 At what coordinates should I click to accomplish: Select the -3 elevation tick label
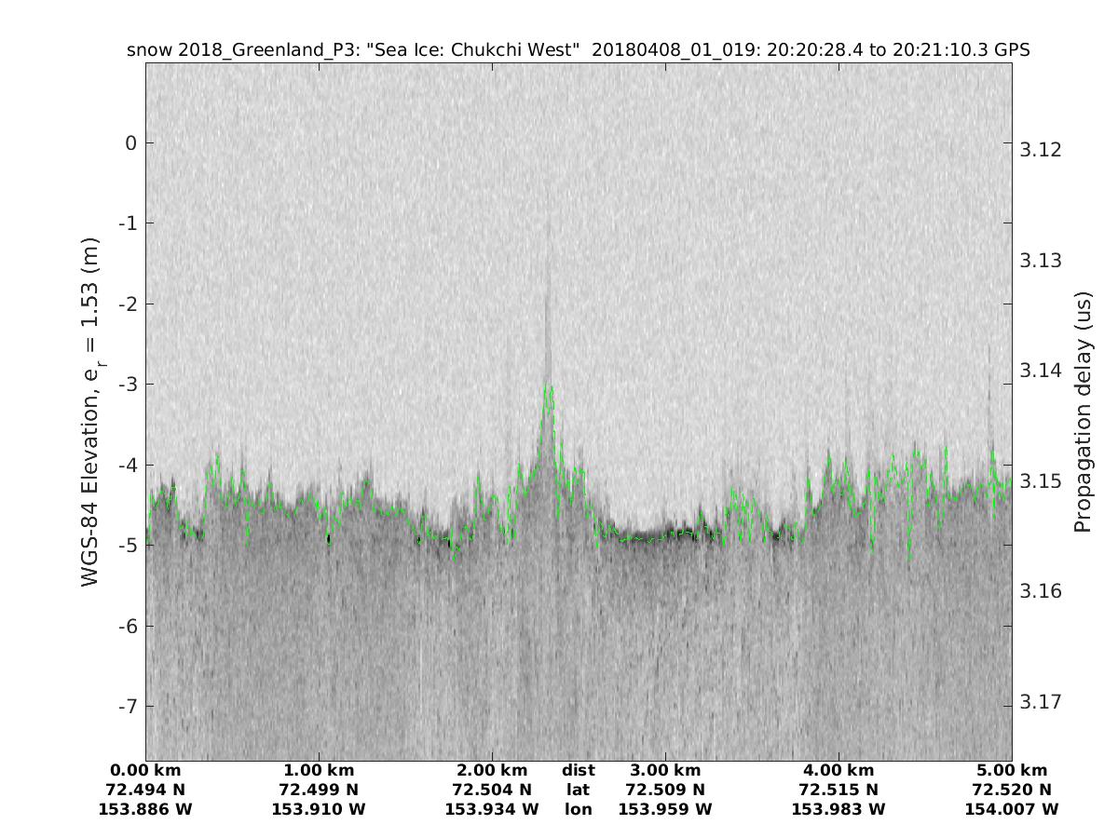coord(128,384)
